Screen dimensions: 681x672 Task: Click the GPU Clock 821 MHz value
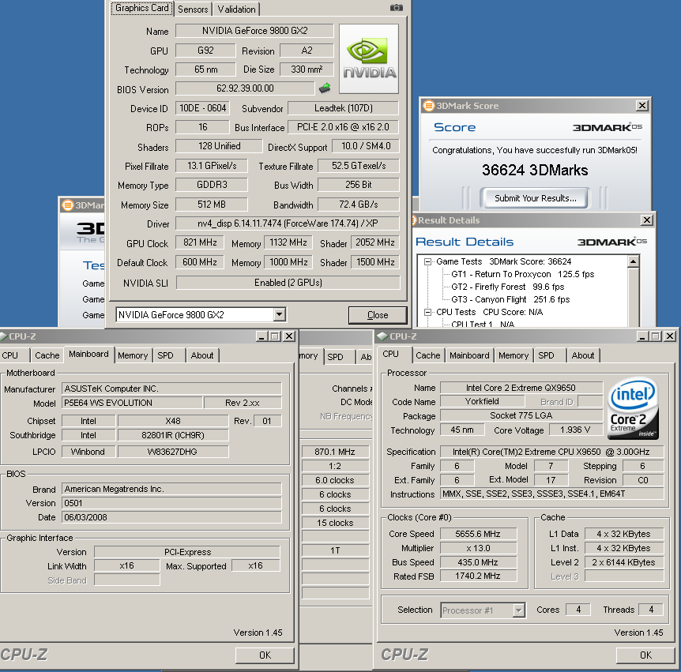pyautogui.click(x=200, y=242)
